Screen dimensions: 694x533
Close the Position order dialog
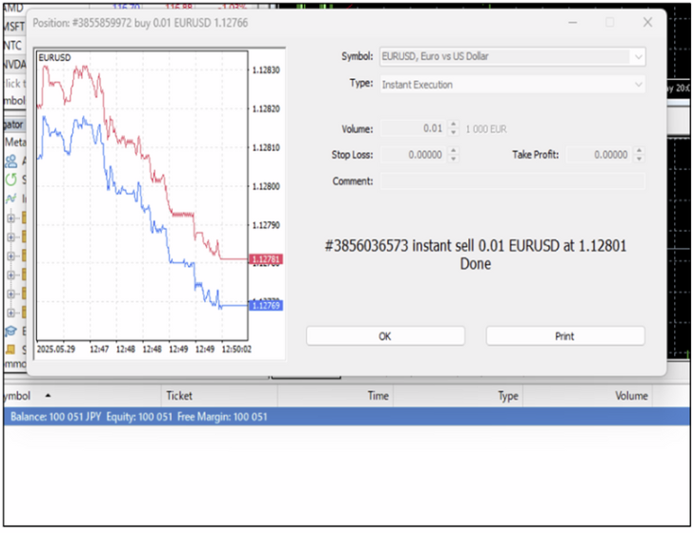[647, 22]
